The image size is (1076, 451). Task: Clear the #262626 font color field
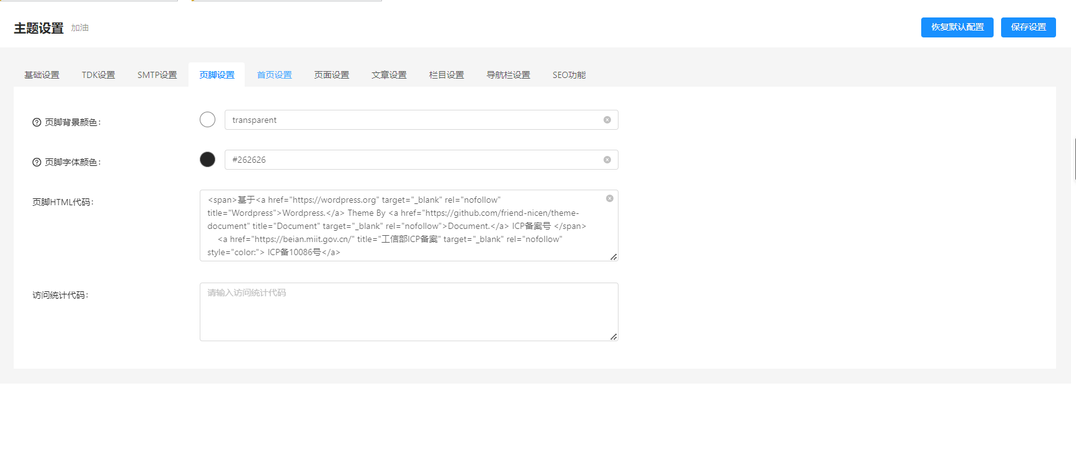(607, 160)
